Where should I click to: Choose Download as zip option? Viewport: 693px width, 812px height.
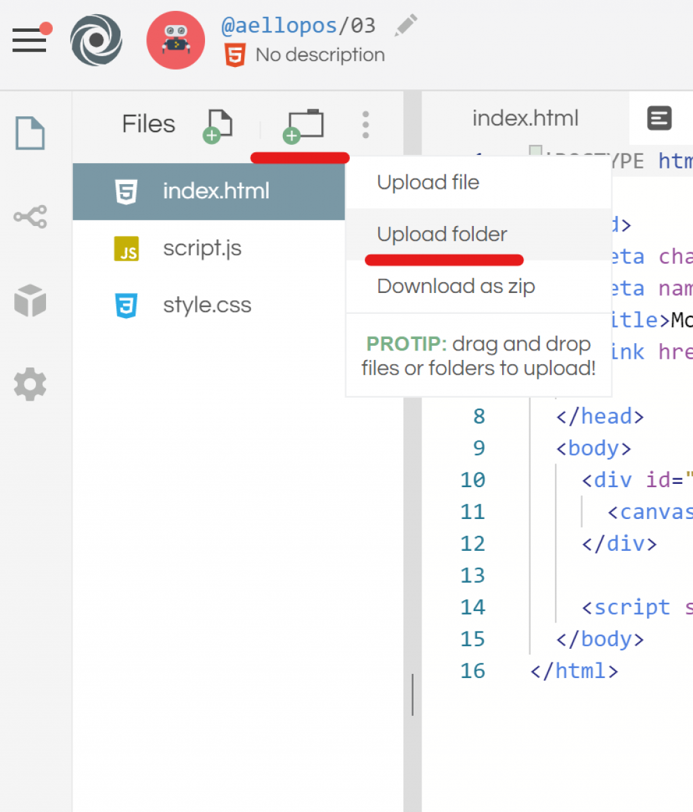455,286
